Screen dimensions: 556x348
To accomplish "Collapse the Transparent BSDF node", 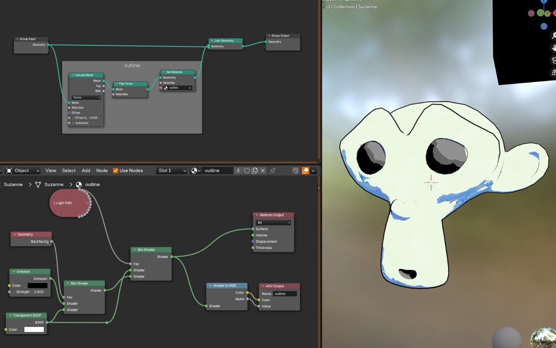I will (10, 315).
